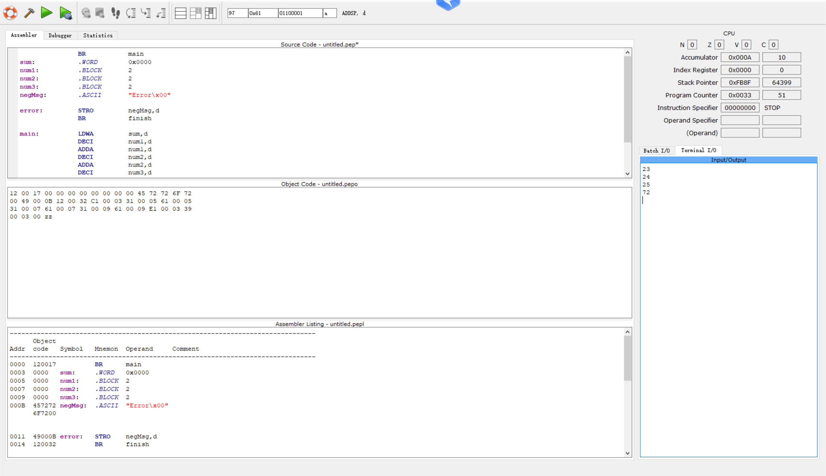Open help via the lifebuoy icon

click(10, 13)
